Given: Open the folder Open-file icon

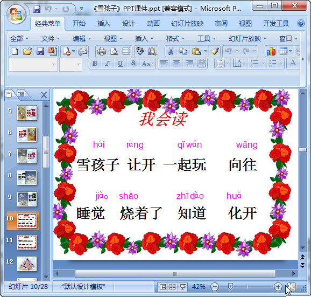Looking at the screenshot, I should tap(27, 51).
